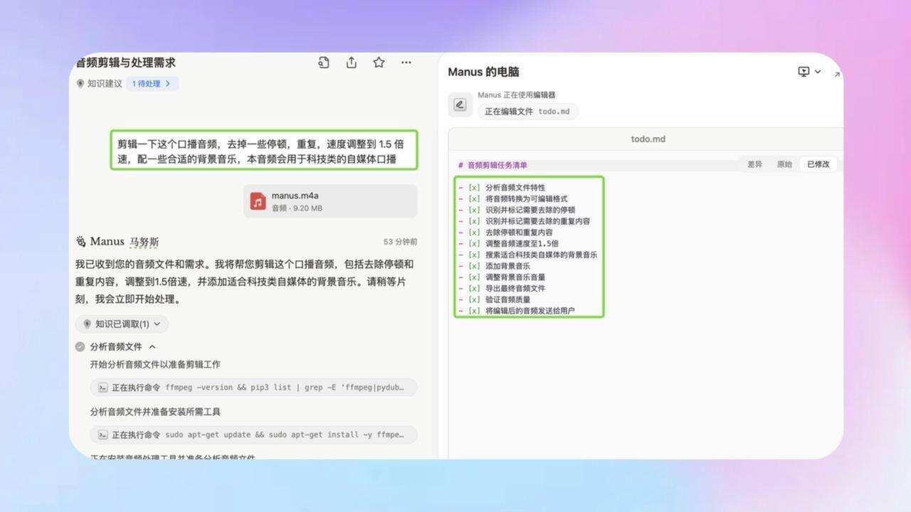The image size is (911, 512).
Task: Click the share icon in chat header
Action: click(x=352, y=63)
